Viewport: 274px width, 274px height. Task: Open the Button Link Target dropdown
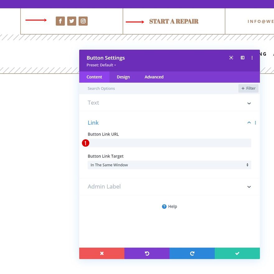(169, 165)
